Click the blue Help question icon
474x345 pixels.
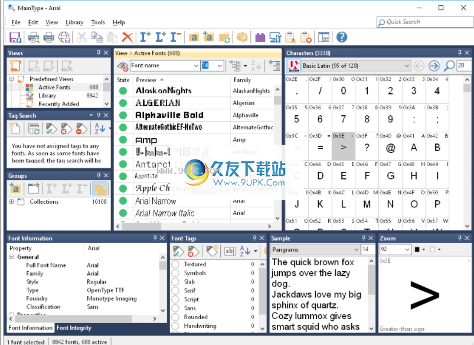[x=342, y=37]
